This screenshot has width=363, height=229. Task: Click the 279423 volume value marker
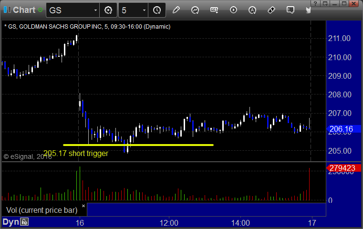[343, 168]
